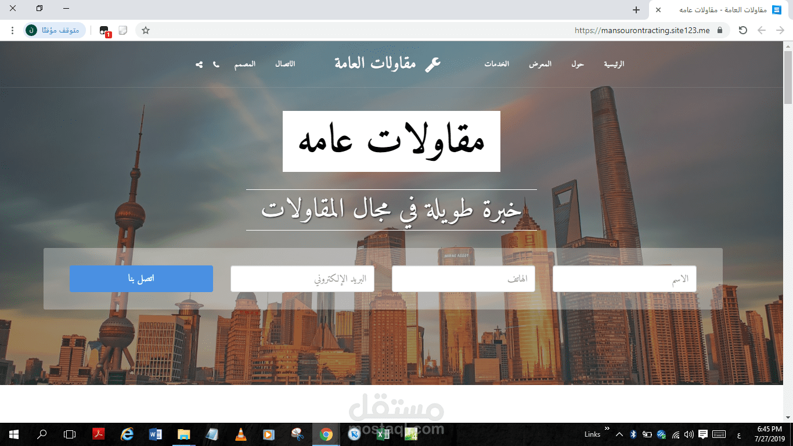
Task: Open Windows search magnifier on taskbar
Action: click(x=42, y=434)
